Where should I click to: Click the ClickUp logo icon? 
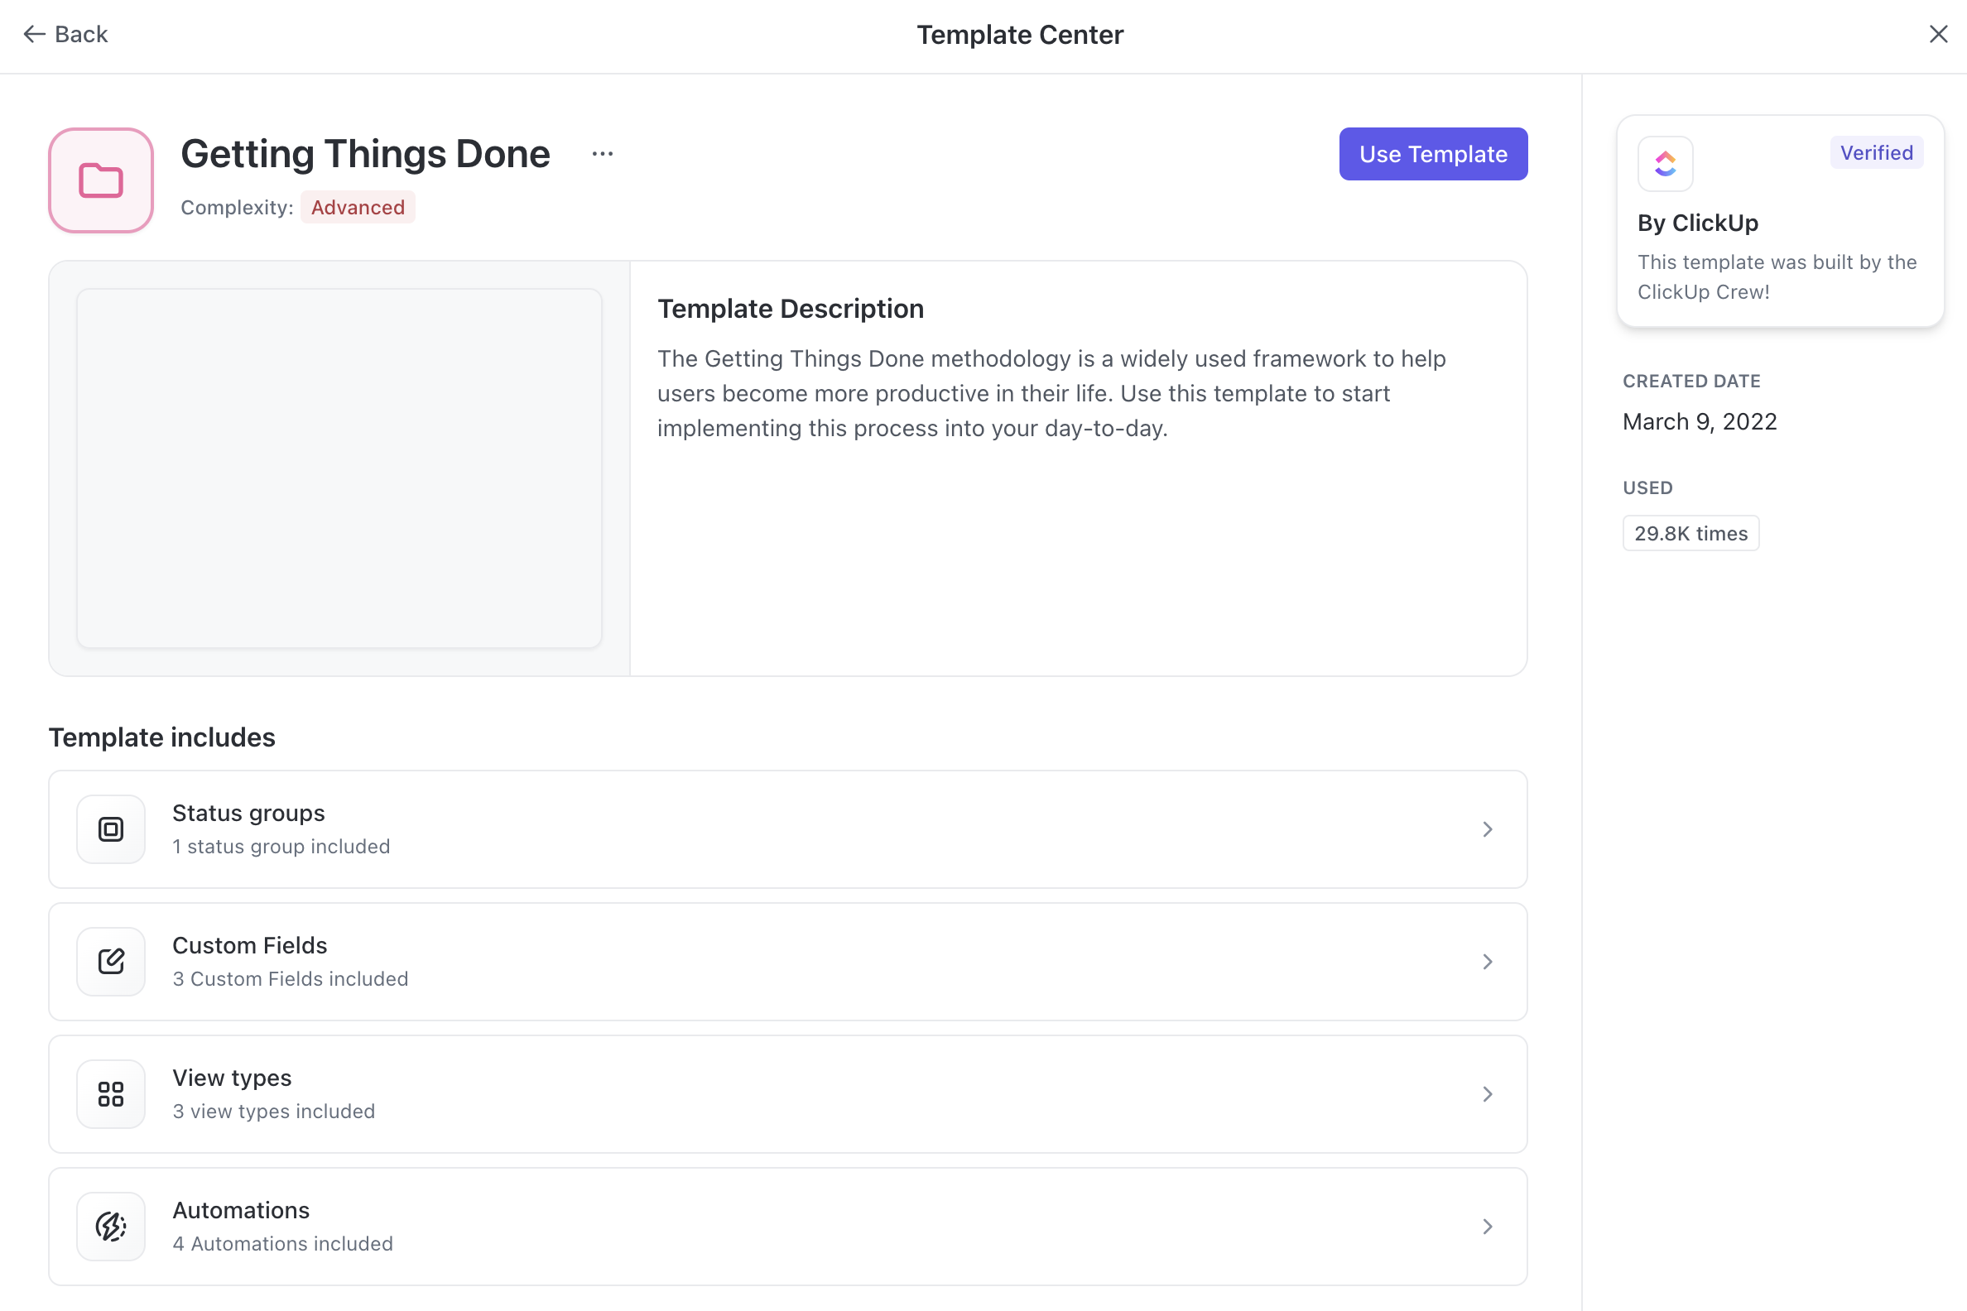point(1664,163)
